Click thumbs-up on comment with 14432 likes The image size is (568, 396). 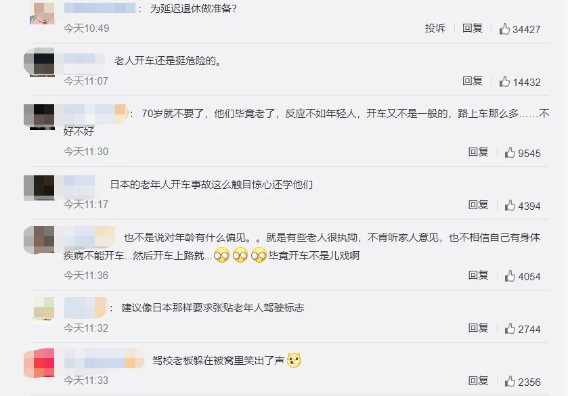(504, 81)
